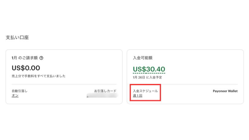
Task: Click the red highlight box border
Action: coord(161,92)
